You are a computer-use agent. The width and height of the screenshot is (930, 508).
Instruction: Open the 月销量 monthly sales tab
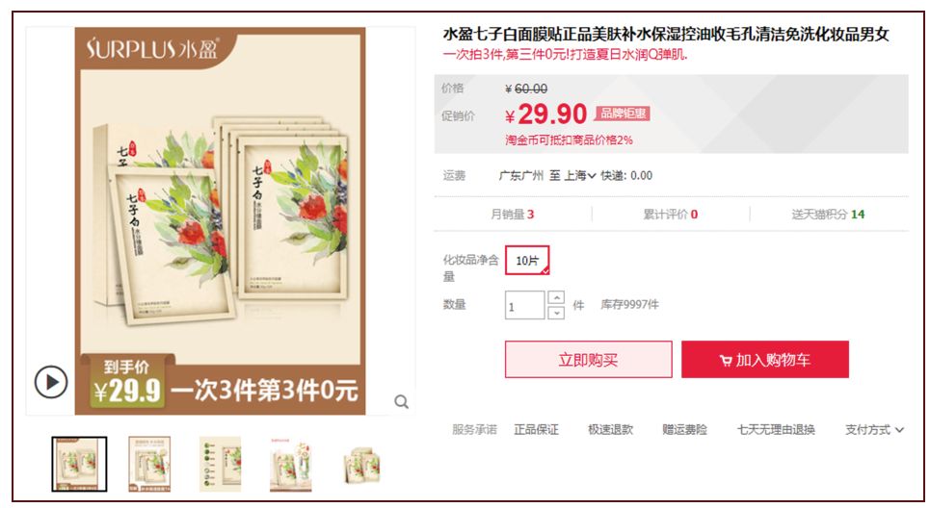[x=513, y=215]
